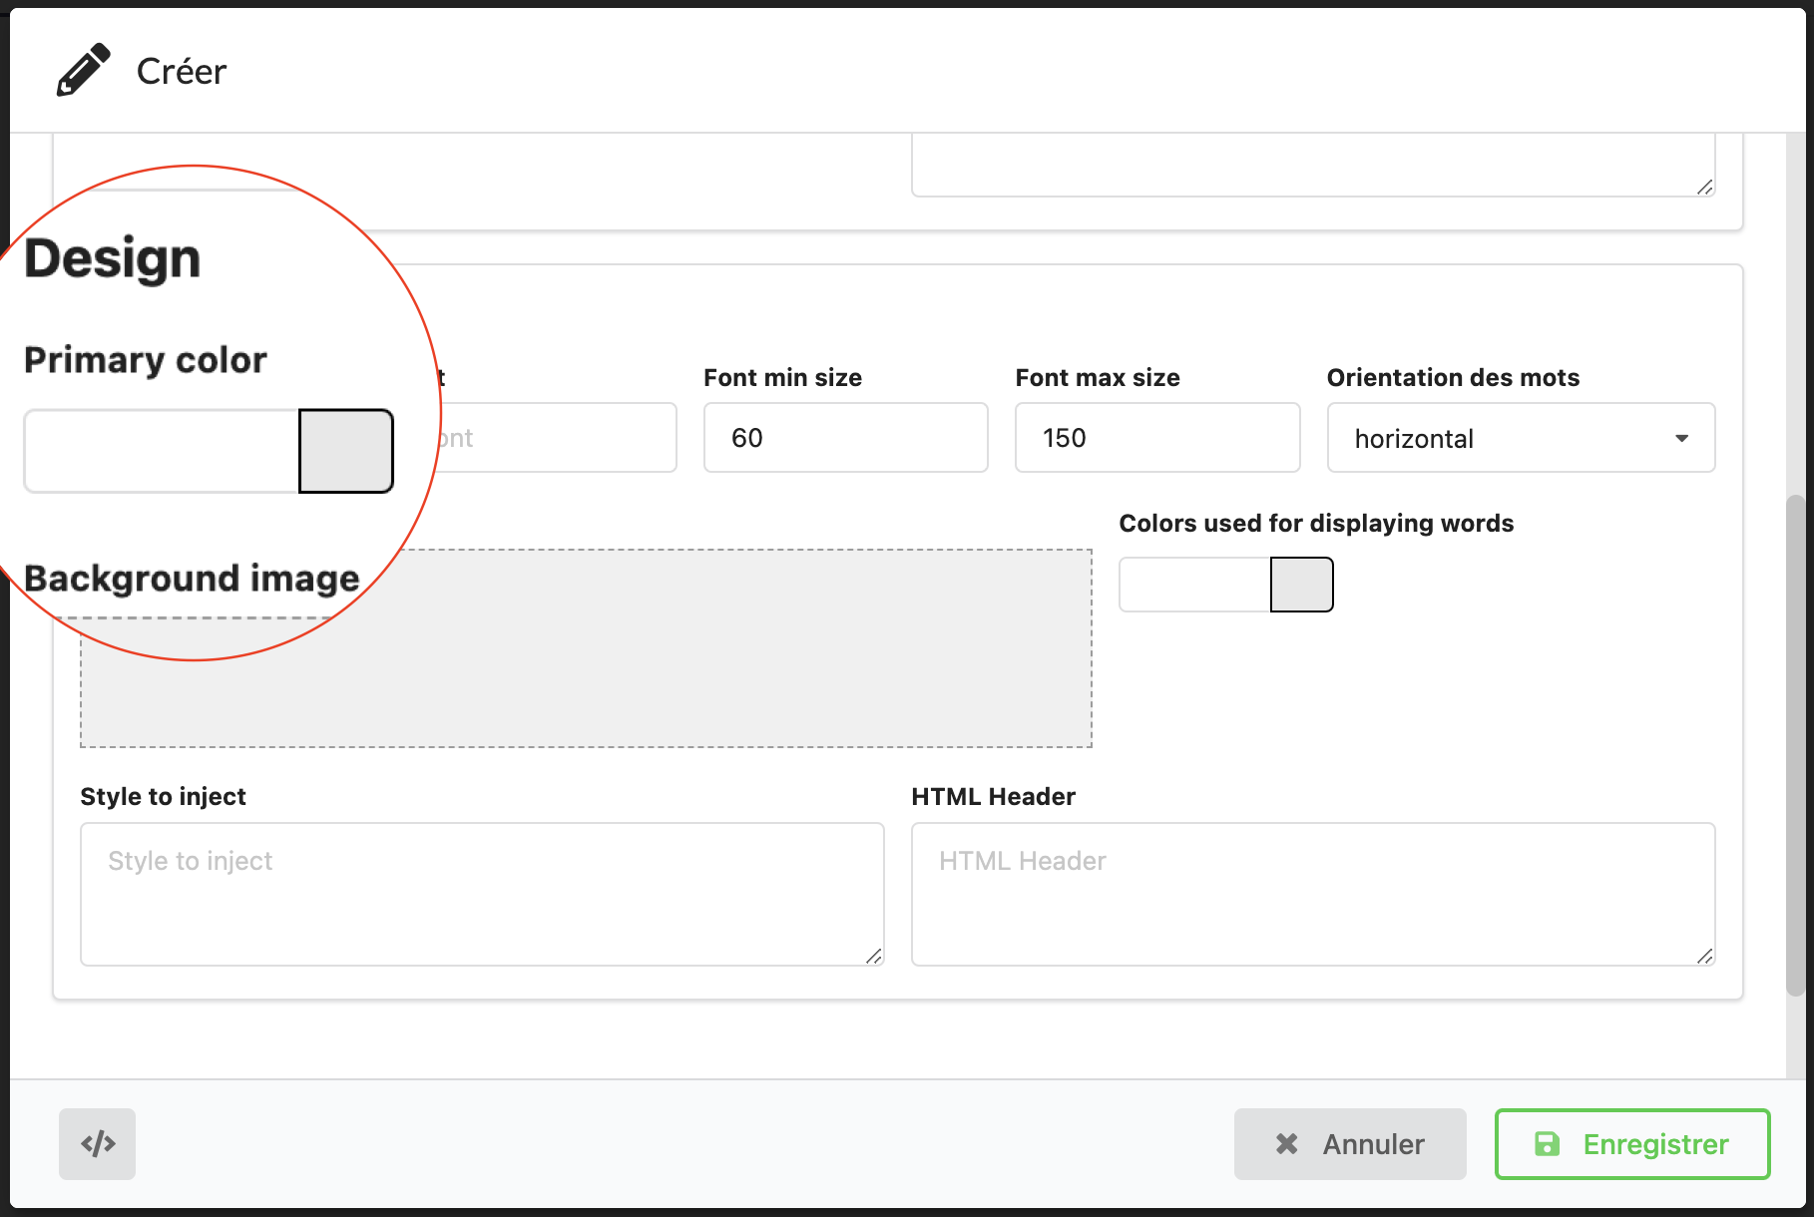
Task: Click the resize grip of the top textarea
Action: tap(1705, 187)
